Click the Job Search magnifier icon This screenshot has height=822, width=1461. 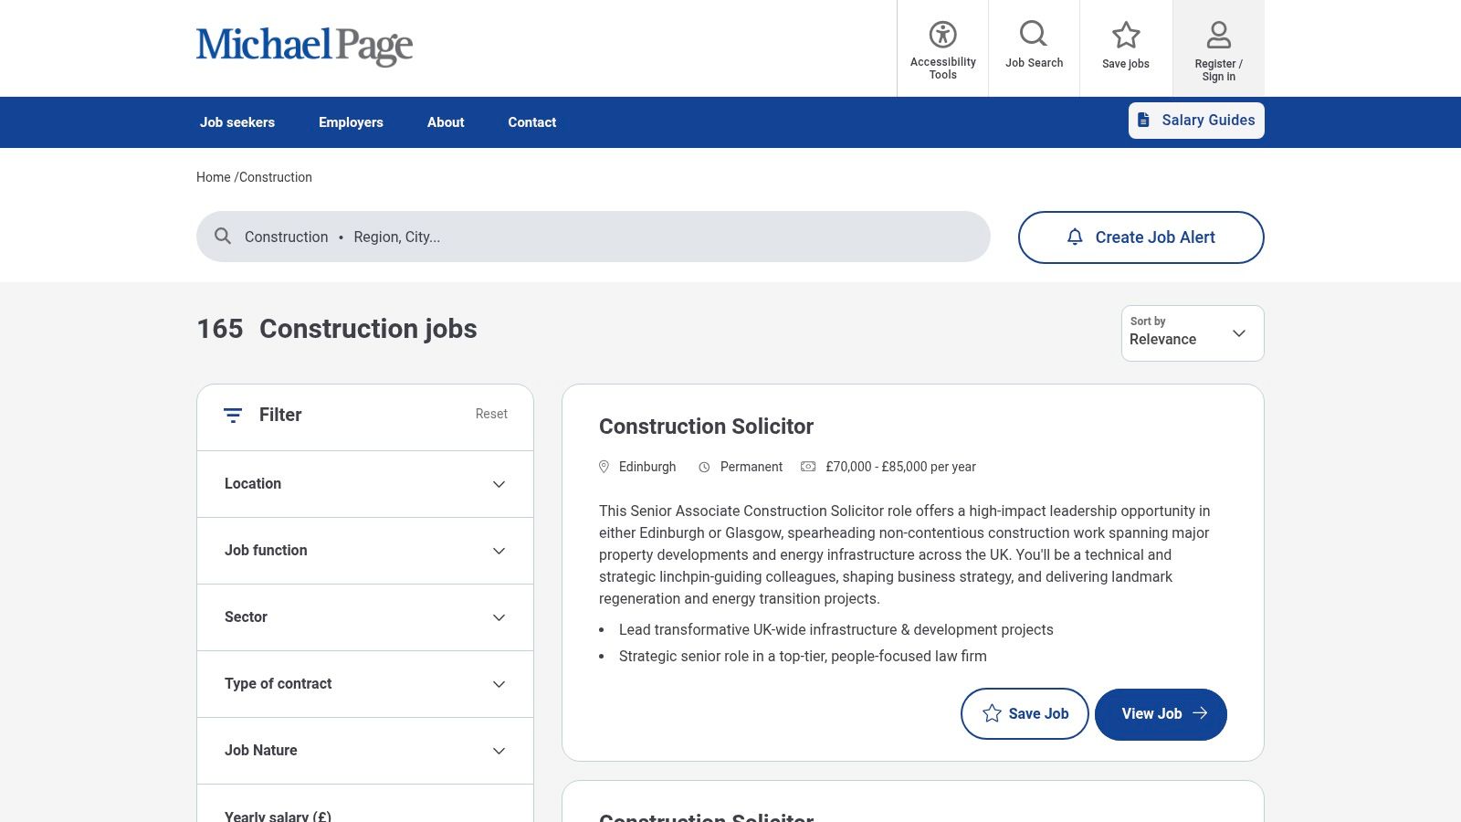coord(1034,34)
